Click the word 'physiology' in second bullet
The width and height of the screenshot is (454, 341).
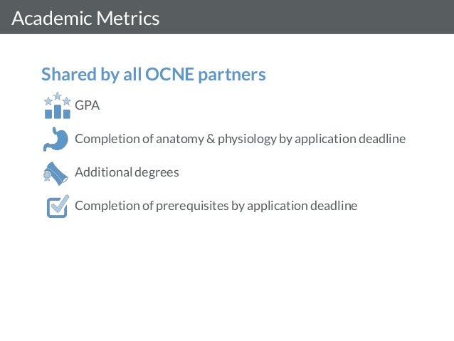coord(247,140)
